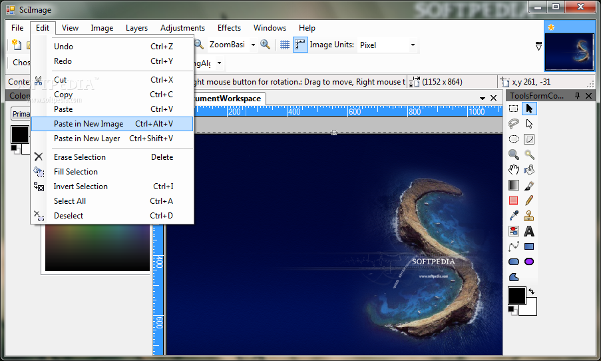This screenshot has height=361, width=601.
Task: Select the Clone Stamp tool
Action: [529, 216]
